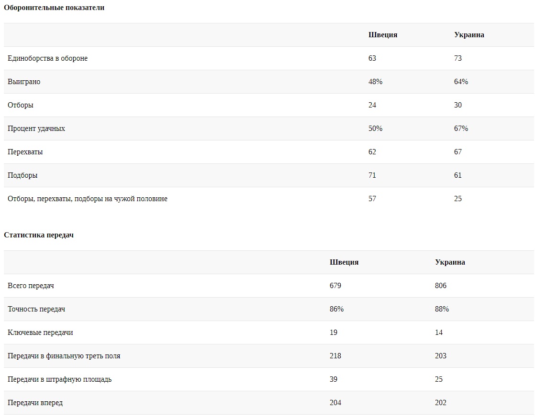Select the 'Ключевые передачи' row label
This screenshot has width=535, height=418.
(40, 332)
